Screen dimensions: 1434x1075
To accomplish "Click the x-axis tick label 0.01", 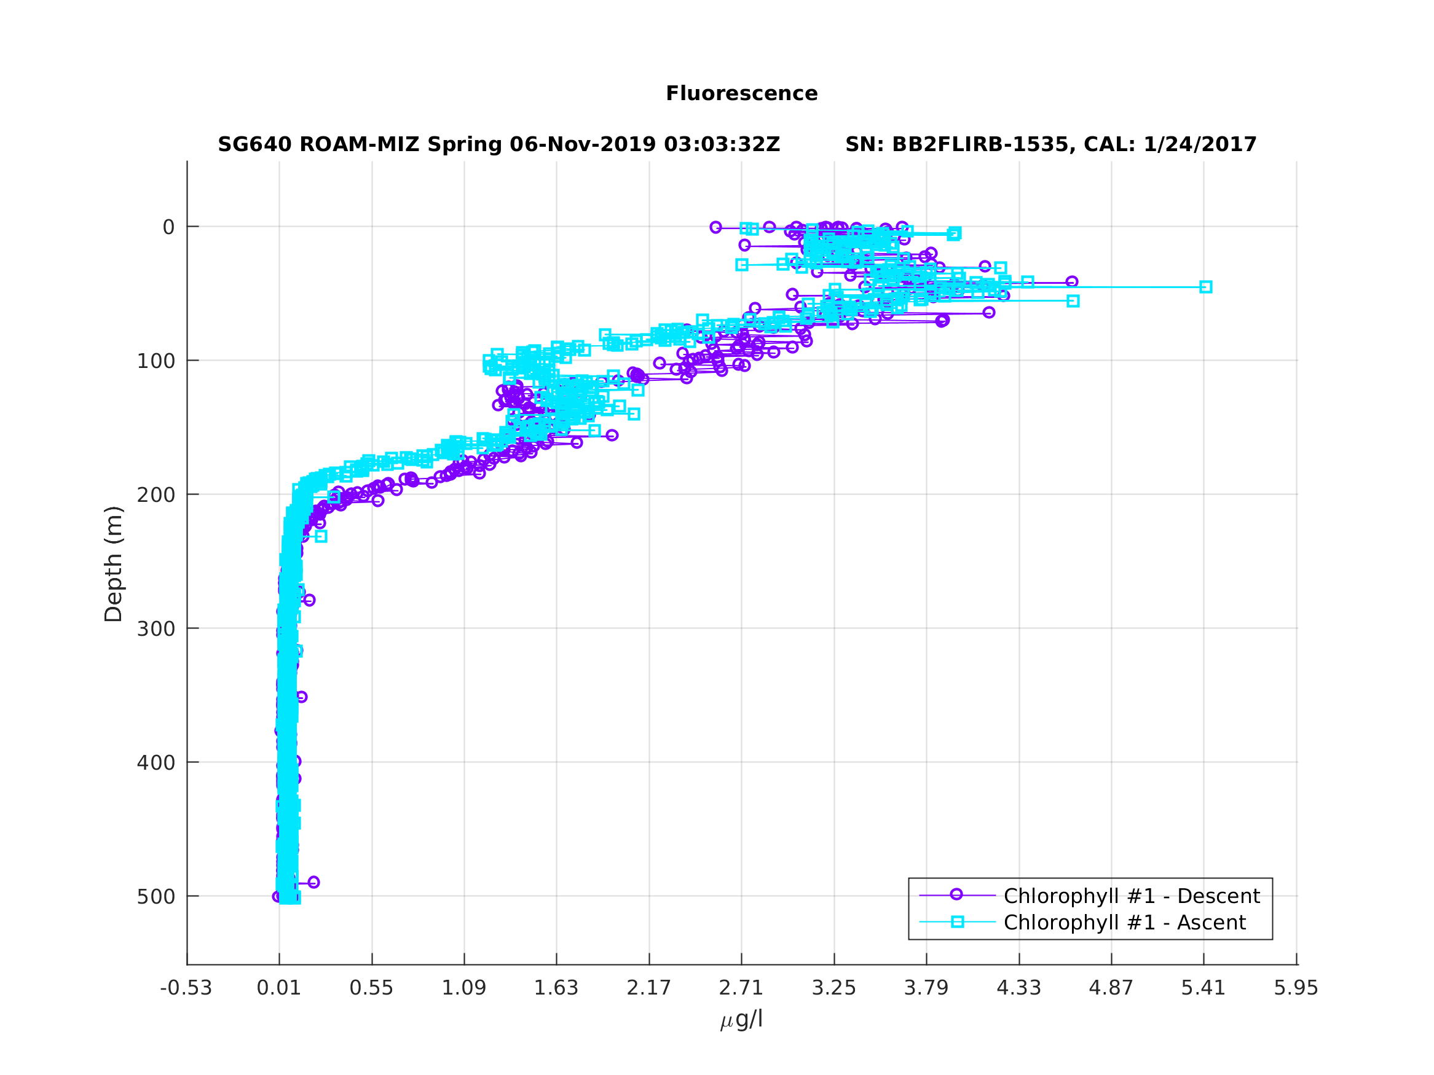I will coord(280,988).
